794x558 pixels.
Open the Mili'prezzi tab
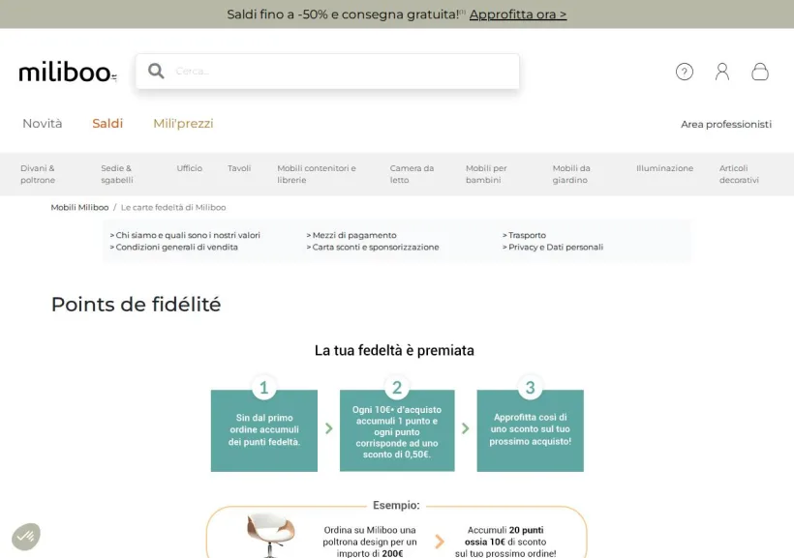[x=183, y=124]
